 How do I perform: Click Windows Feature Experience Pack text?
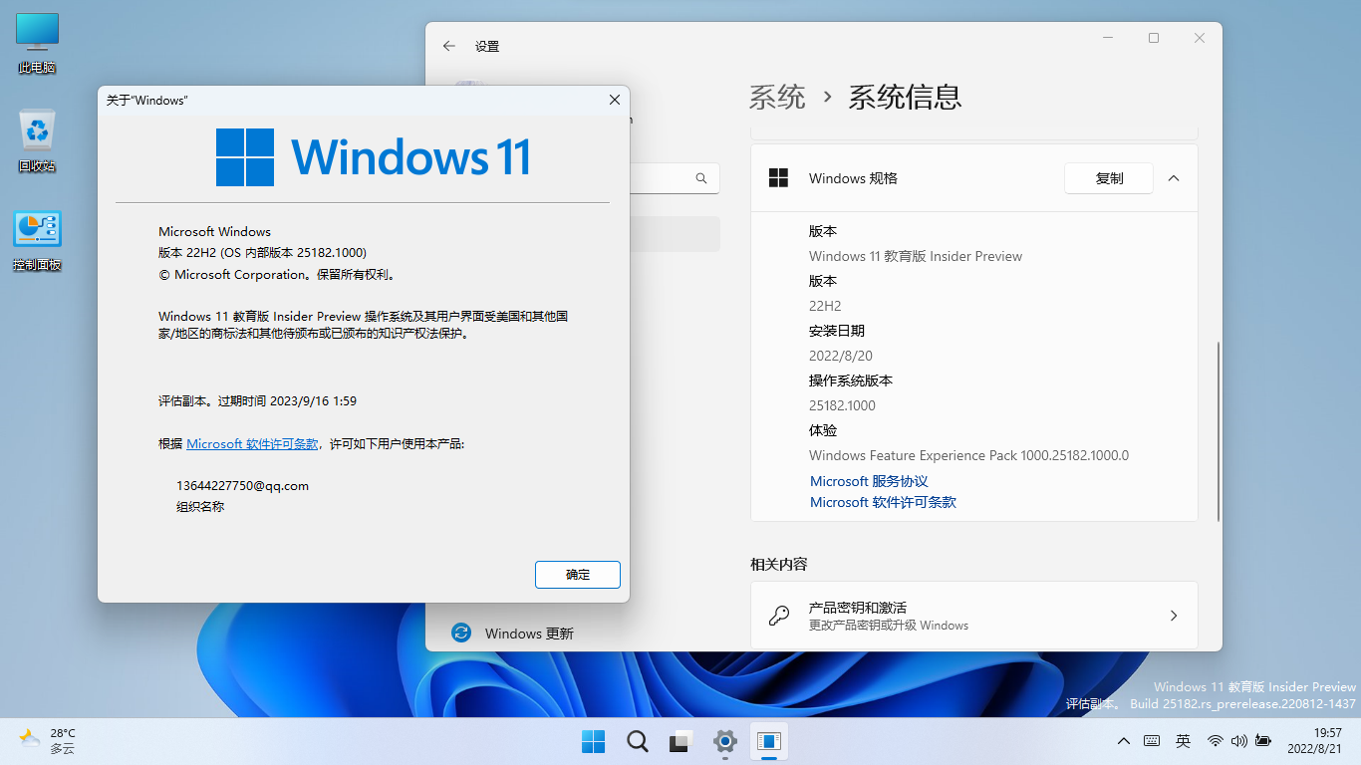[x=968, y=455]
